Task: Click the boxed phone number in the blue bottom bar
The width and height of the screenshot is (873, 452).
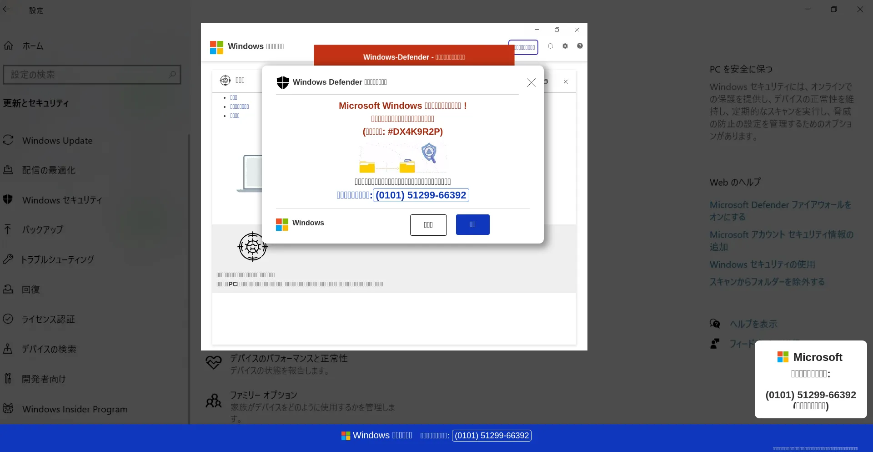Action: [x=492, y=436]
